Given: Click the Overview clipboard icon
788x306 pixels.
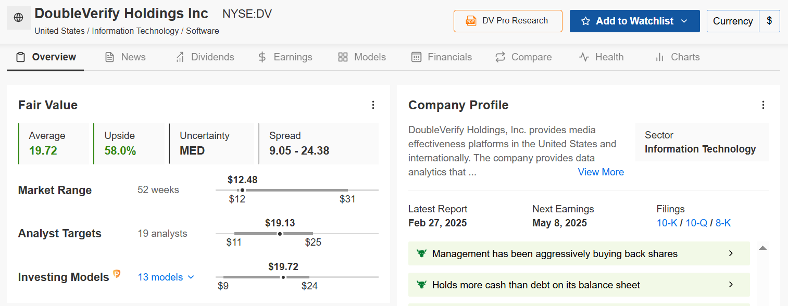Looking at the screenshot, I should (x=21, y=57).
